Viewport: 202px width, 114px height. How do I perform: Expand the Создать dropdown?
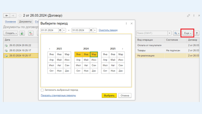coord(11,33)
